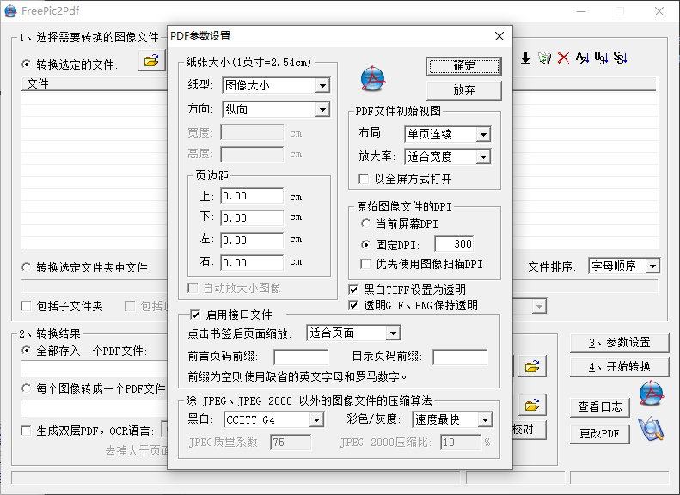Toggle 启用接口文件 checkbox
The width and height of the screenshot is (680, 495).
pyautogui.click(x=195, y=315)
